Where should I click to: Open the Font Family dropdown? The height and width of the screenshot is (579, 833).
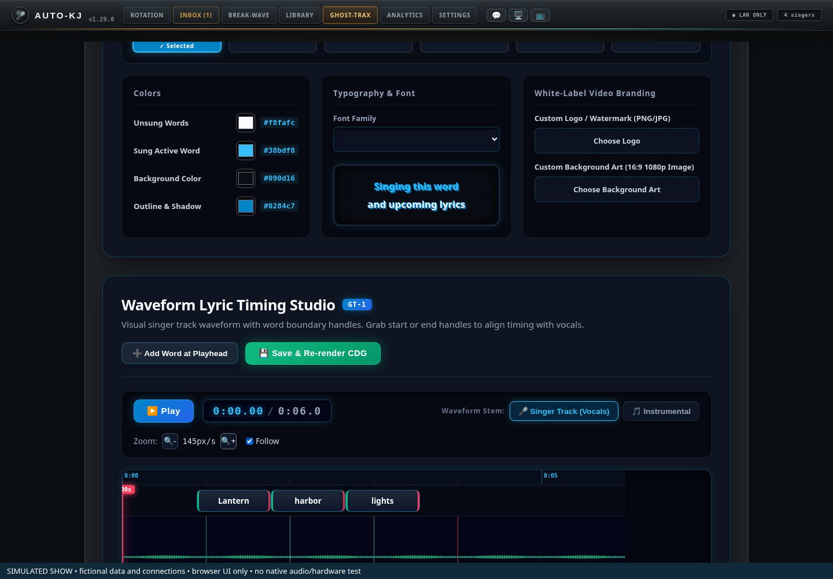(417, 140)
